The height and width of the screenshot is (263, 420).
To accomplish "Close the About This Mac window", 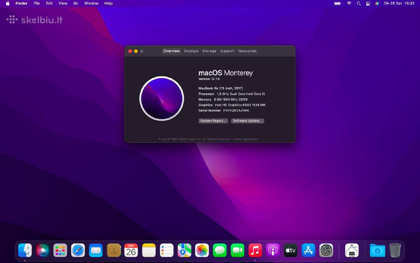I will [130, 51].
